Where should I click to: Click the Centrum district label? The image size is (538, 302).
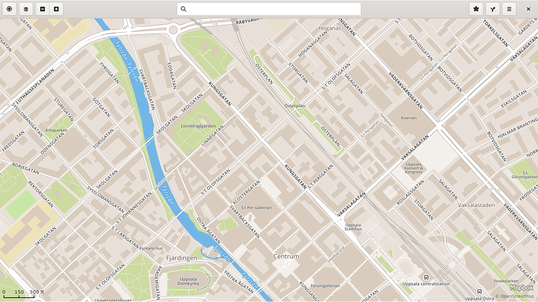pyautogui.click(x=286, y=256)
